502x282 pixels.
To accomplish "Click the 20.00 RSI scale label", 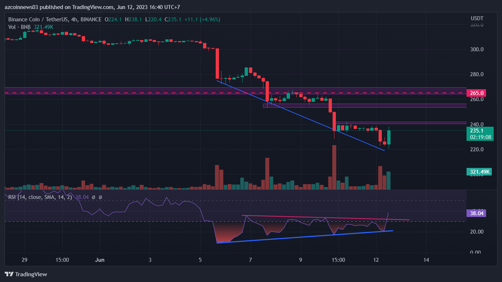I will [x=477, y=232].
